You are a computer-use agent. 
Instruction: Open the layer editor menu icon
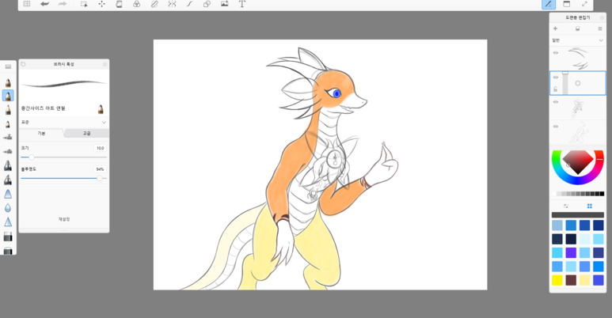point(600,28)
